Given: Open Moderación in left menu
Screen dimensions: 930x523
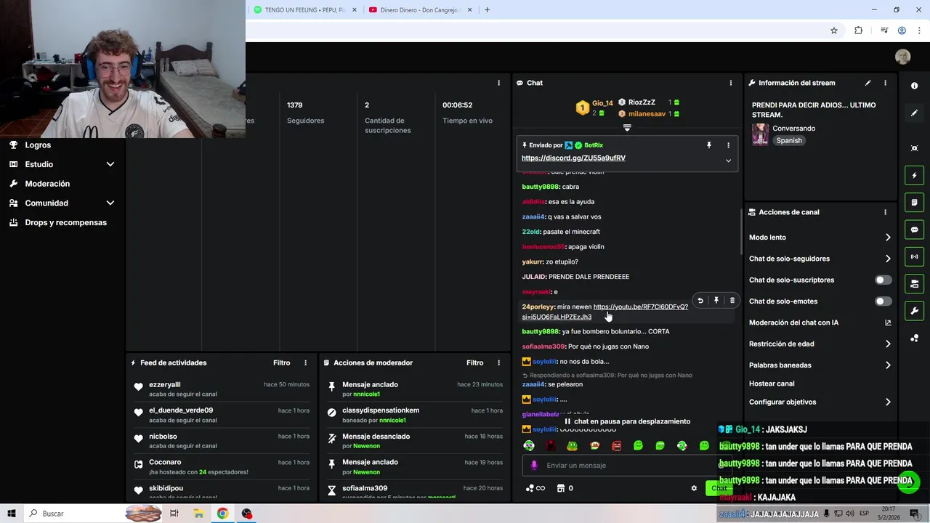Looking at the screenshot, I should (x=47, y=184).
